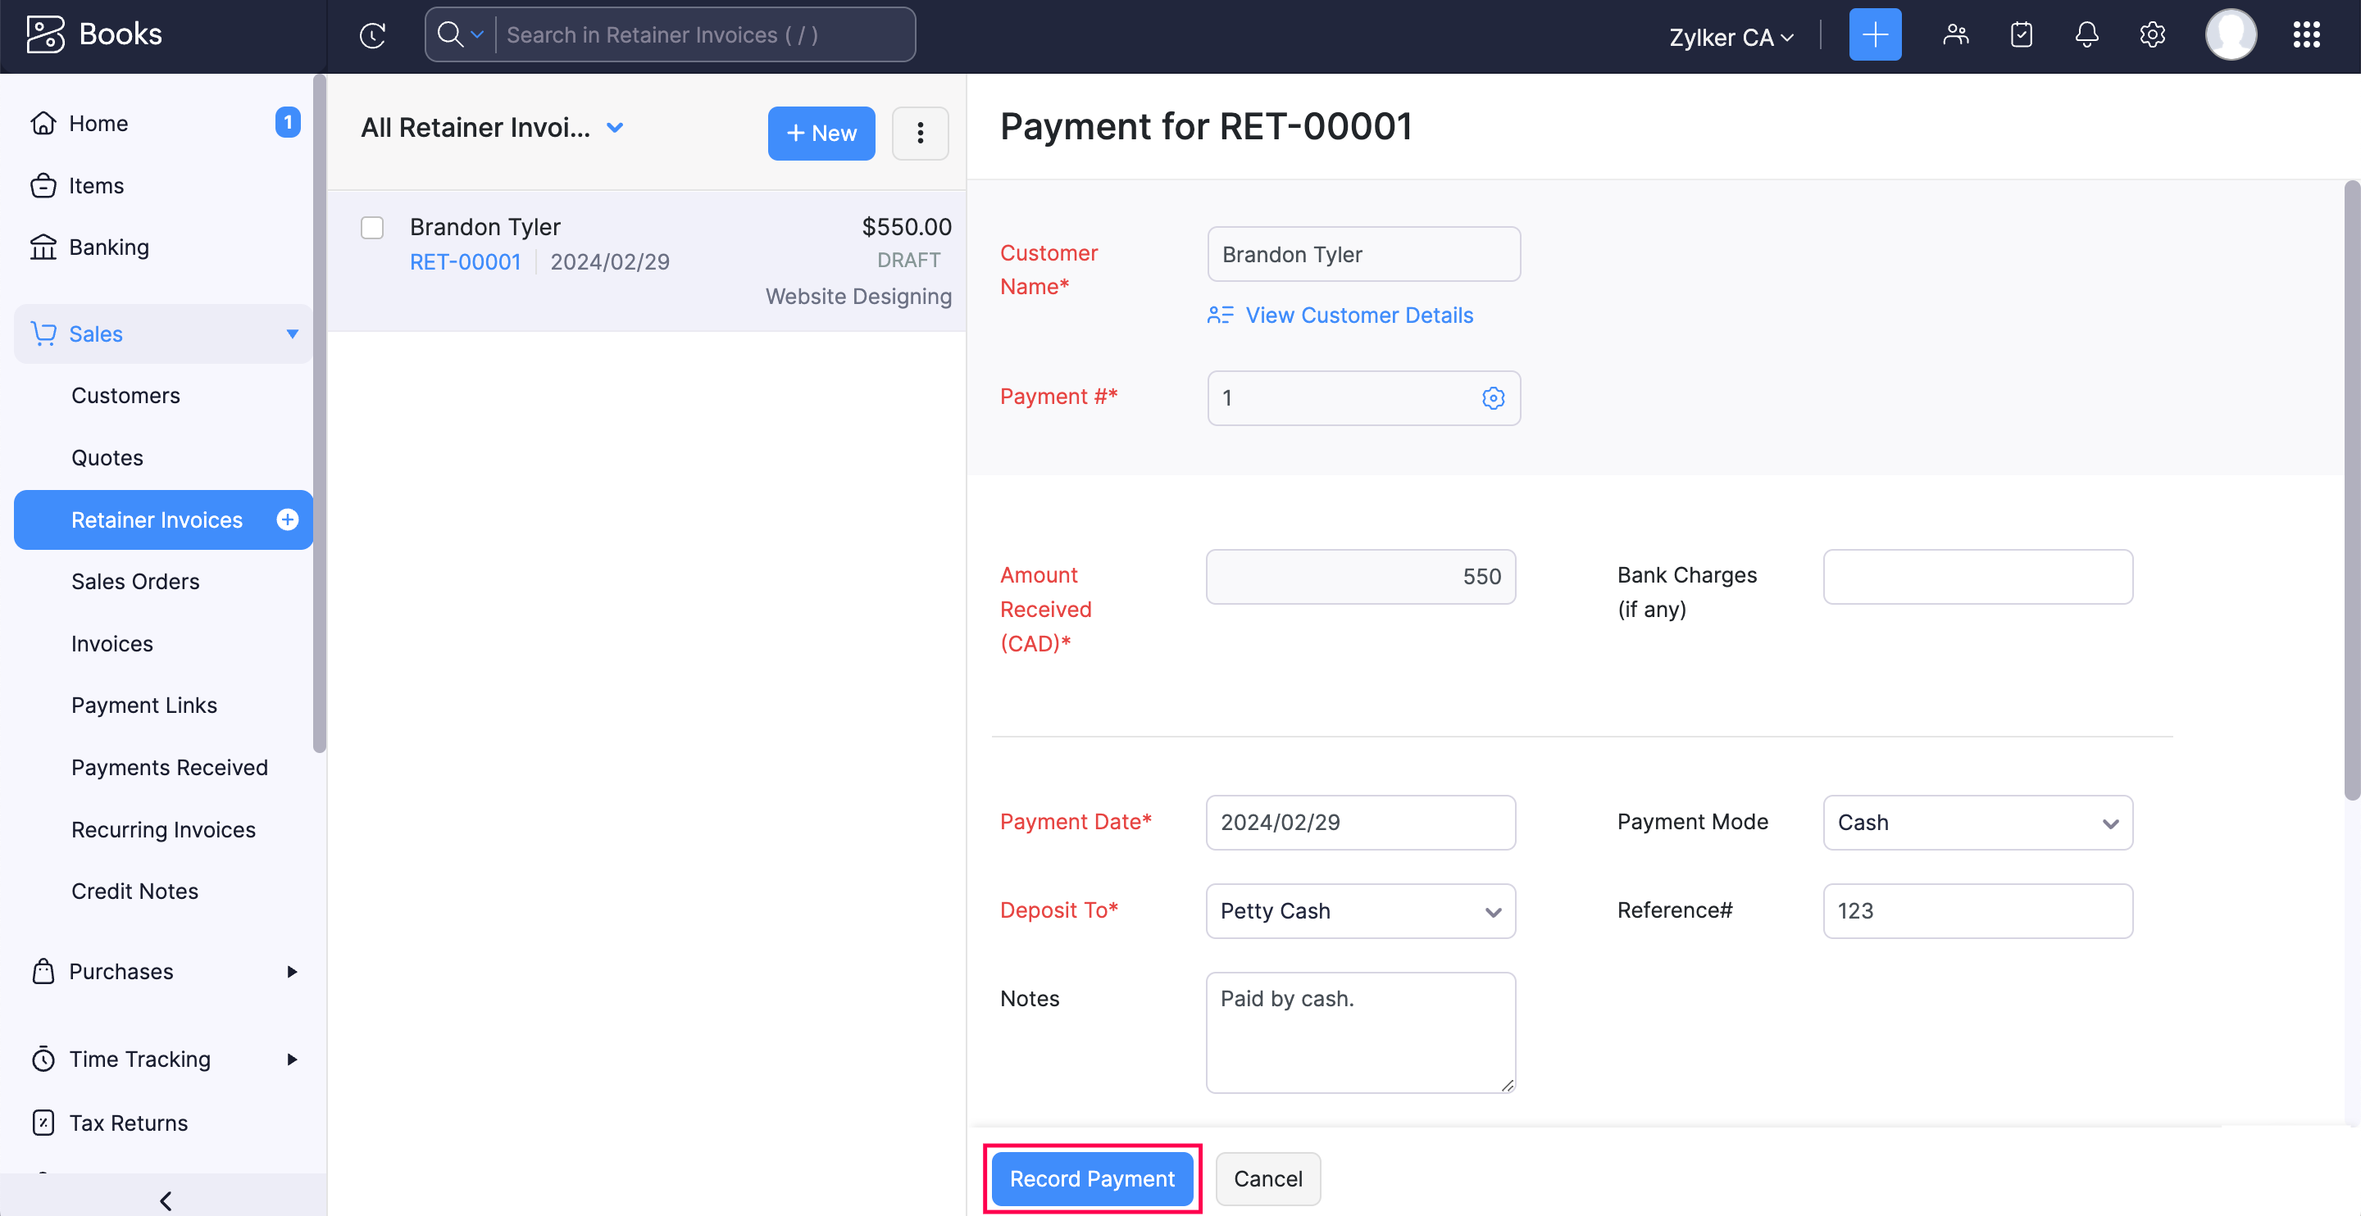Open the recent history icon
This screenshot has width=2361, height=1216.
coord(372,34)
